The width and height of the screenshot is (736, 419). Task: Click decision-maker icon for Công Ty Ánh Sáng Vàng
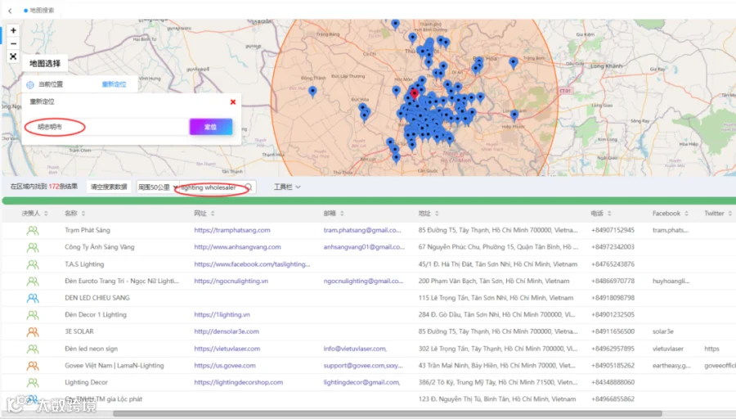point(33,247)
